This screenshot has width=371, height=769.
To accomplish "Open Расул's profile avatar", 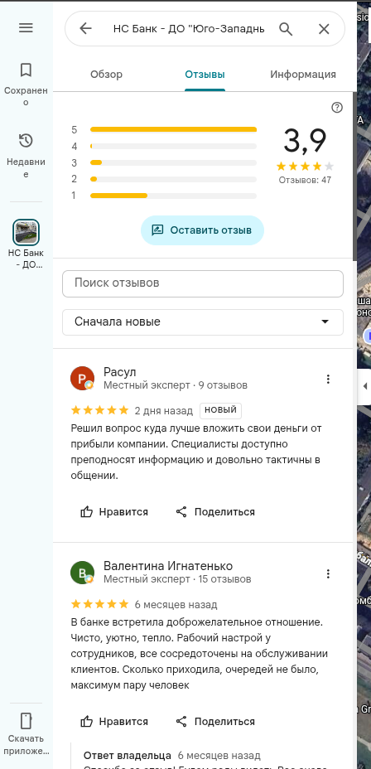I will (82, 379).
